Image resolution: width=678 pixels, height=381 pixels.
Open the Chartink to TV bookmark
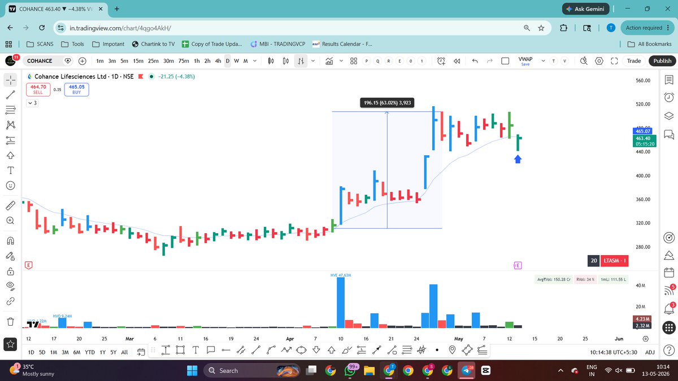point(153,44)
